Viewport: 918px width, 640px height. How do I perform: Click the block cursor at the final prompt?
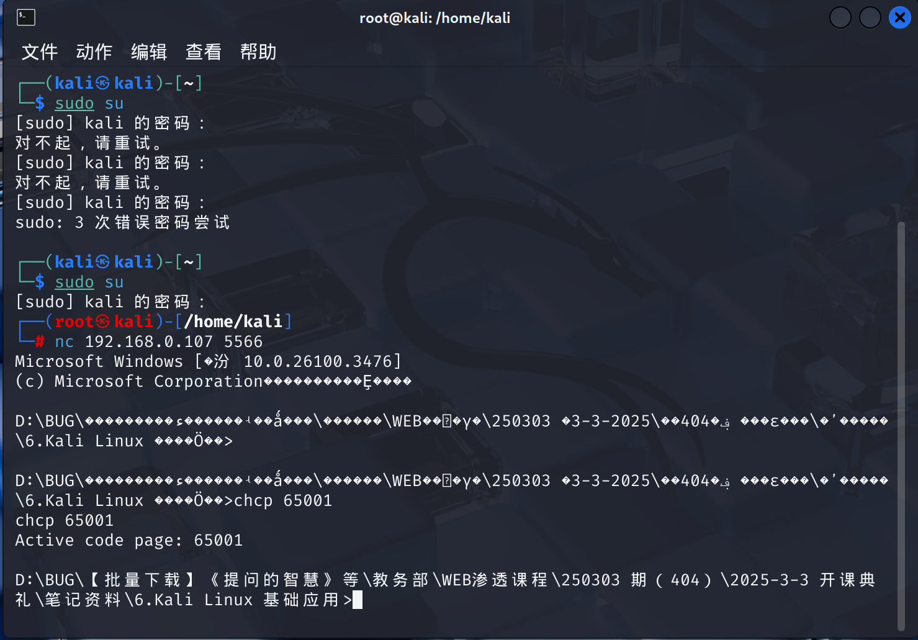tap(358, 600)
